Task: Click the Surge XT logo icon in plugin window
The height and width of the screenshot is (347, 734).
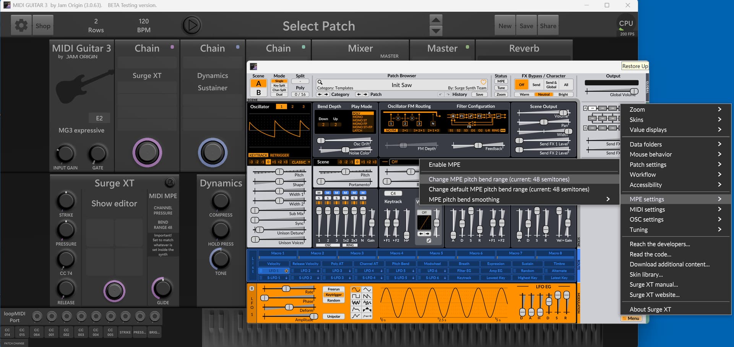Action: [253, 66]
